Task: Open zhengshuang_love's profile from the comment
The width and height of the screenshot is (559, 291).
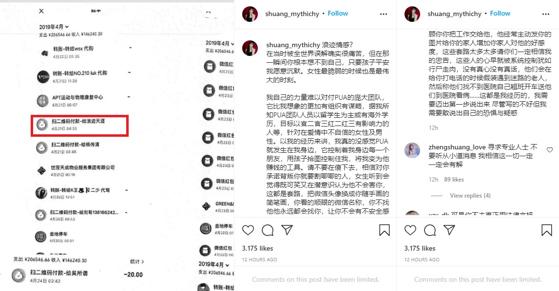Action: click(457, 147)
